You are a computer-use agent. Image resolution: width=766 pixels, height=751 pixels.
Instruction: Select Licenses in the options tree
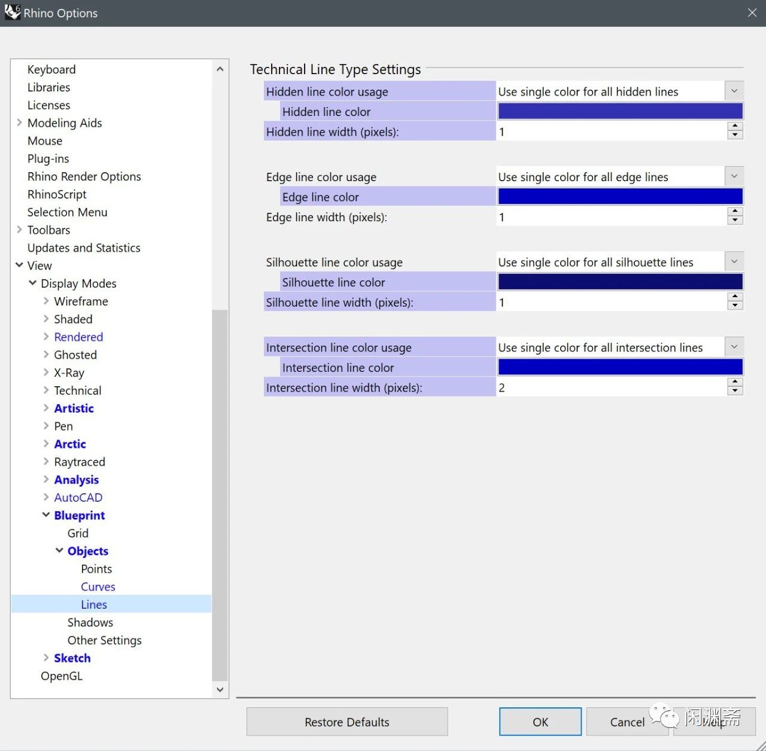pyautogui.click(x=48, y=105)
